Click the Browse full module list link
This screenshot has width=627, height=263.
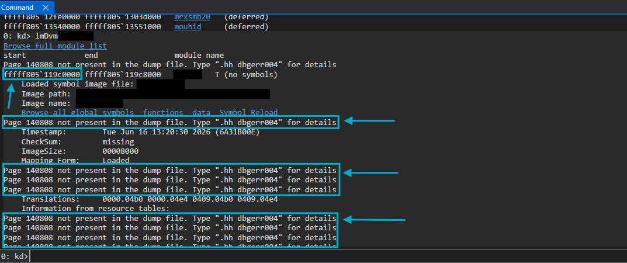55,46
